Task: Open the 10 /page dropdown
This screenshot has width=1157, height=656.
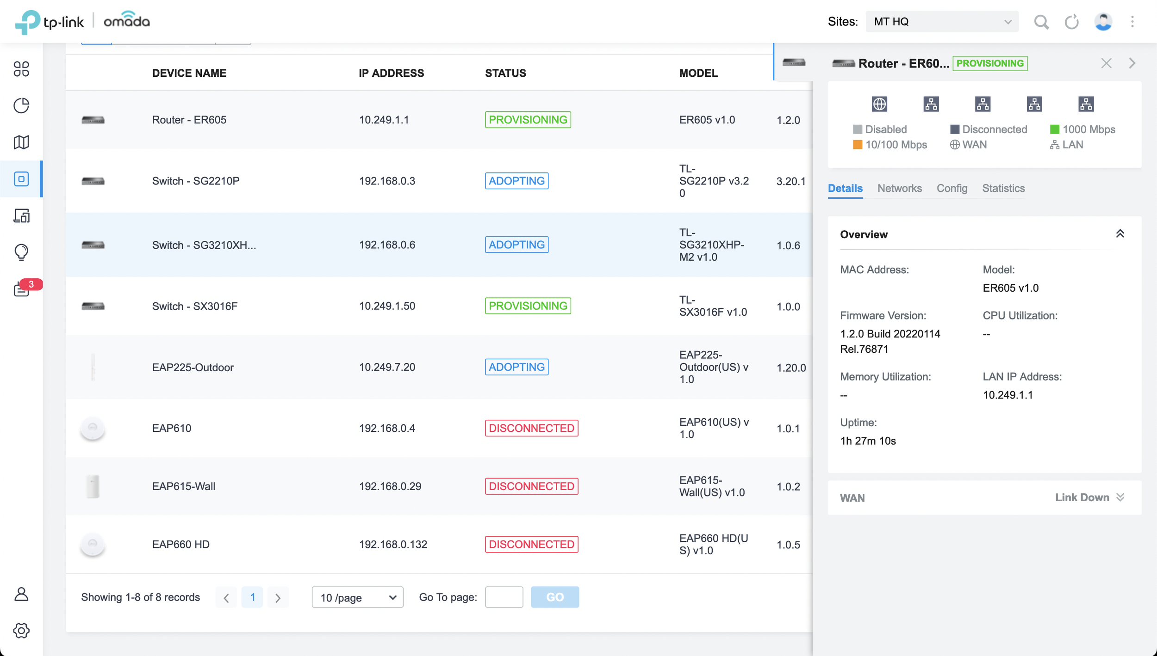Action: (x=357, y=597)
